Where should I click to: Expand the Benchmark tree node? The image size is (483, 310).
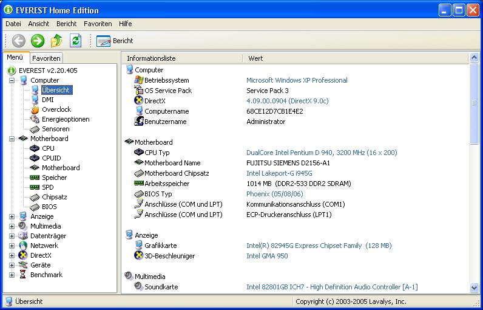click(x=12, y=275)
